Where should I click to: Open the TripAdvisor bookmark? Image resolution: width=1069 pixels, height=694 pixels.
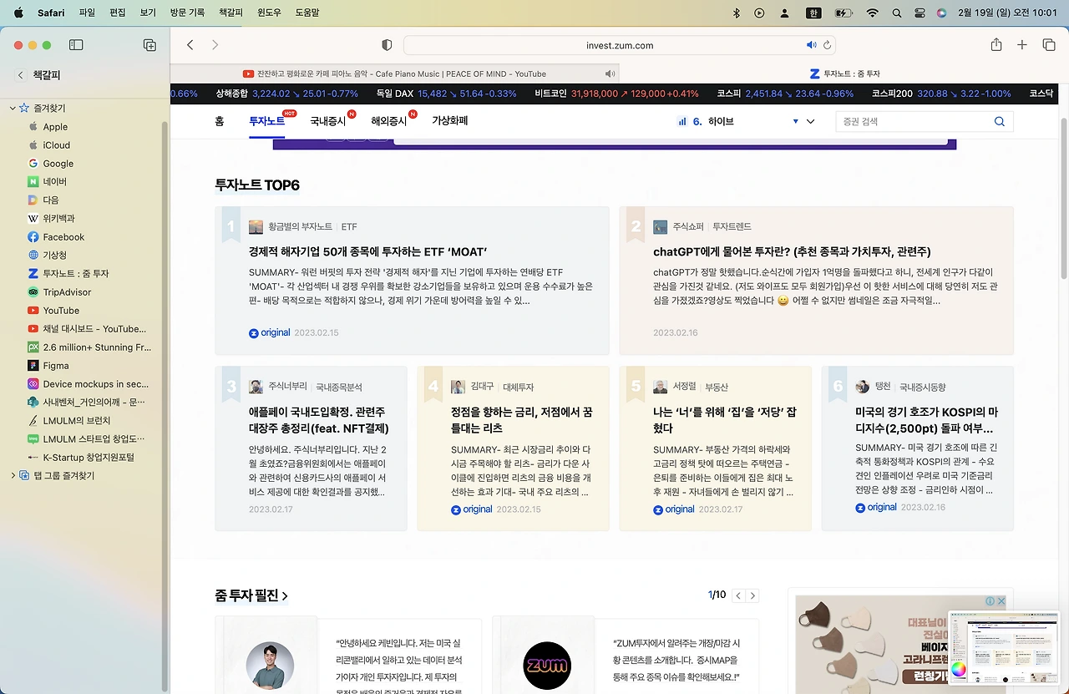[x=67, y=292]
